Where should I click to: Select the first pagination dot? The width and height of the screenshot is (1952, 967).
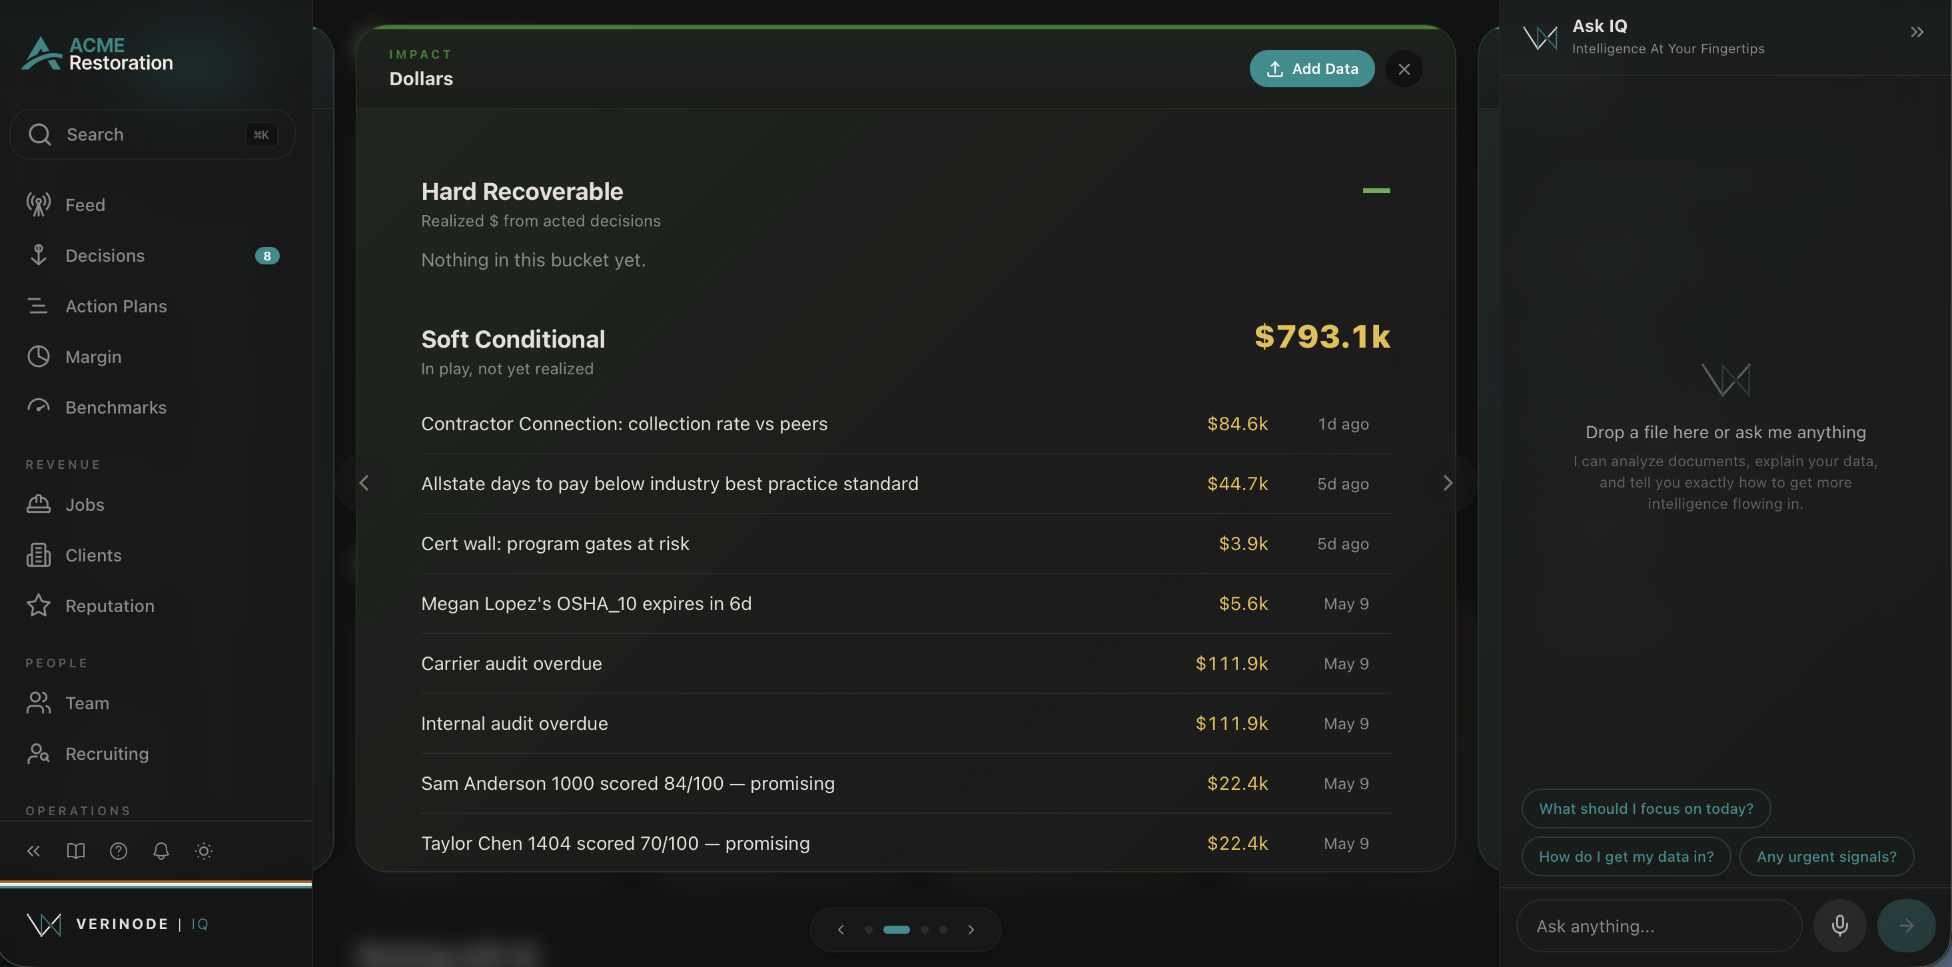(868, 930)
